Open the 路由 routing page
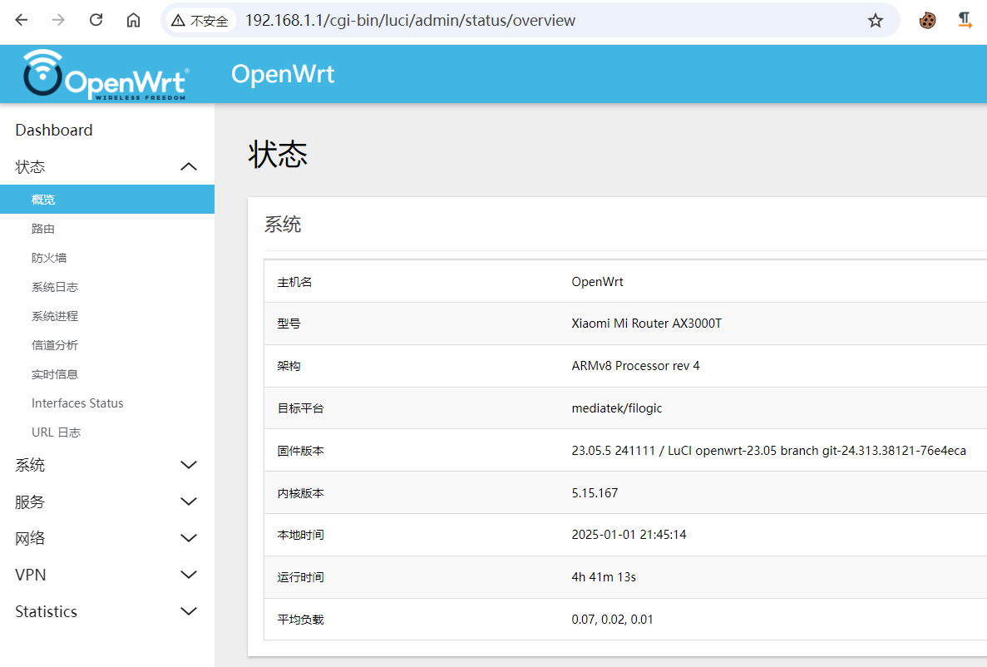 (42, 229)
